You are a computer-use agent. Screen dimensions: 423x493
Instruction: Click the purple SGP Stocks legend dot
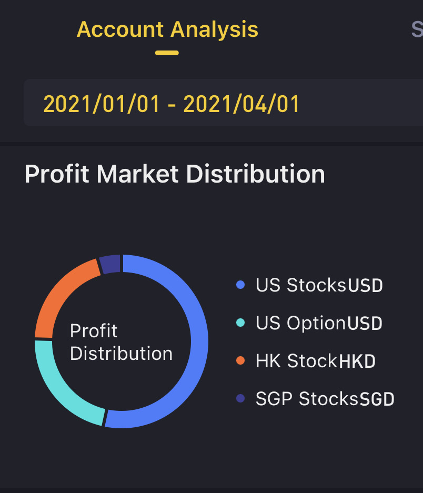240,398
